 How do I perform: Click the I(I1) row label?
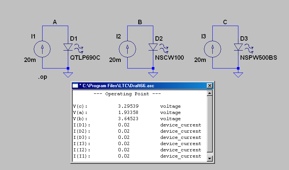[x=82, y=156]
